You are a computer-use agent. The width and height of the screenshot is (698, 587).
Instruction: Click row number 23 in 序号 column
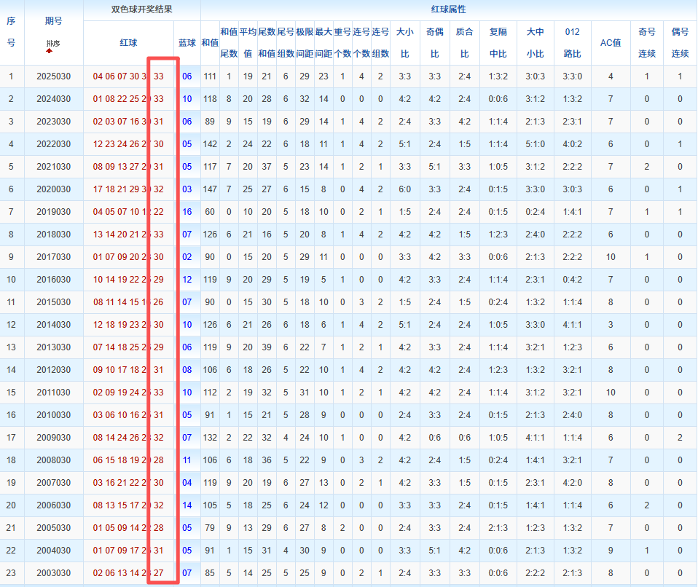click(x=11, y=572)
